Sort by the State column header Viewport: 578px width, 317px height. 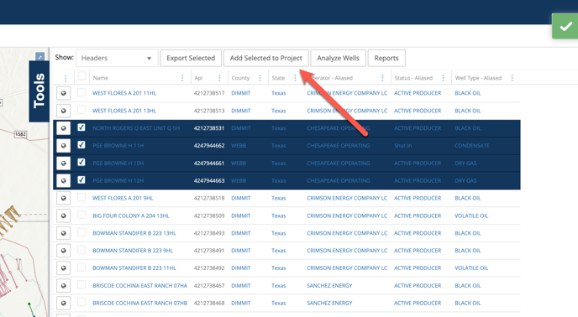pyautogui.click(x=278, y=78)
